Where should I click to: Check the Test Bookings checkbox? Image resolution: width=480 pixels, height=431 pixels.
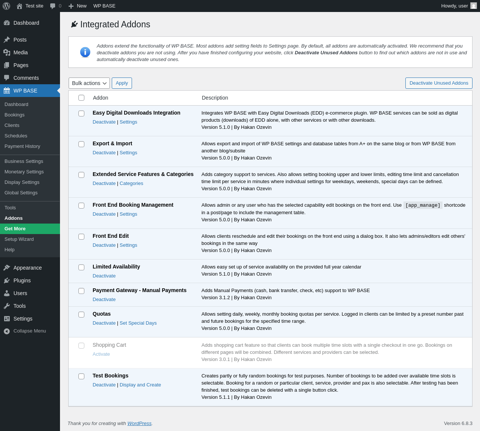tap(81, 376)
